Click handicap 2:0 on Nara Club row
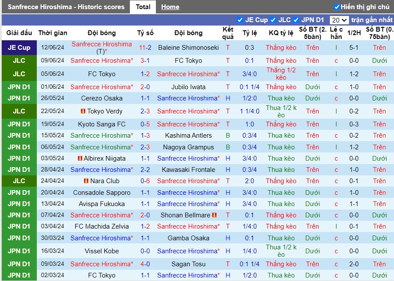Image resolution: width=394 pixels, height=281 pixels. tap(249, 181)
